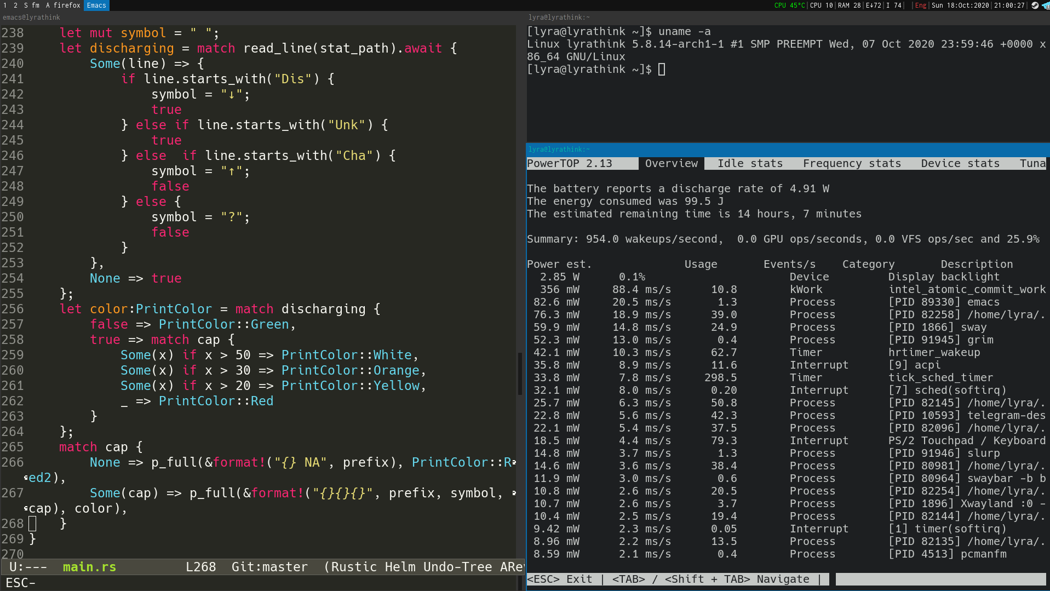This screenshot has width=1050, height=591.
Task: Click the CPU 10 usage indicator
Action: 821,5
